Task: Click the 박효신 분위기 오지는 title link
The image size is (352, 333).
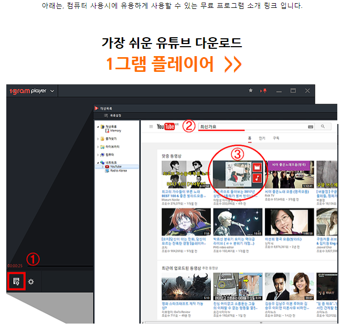Action: coord(234,241)
